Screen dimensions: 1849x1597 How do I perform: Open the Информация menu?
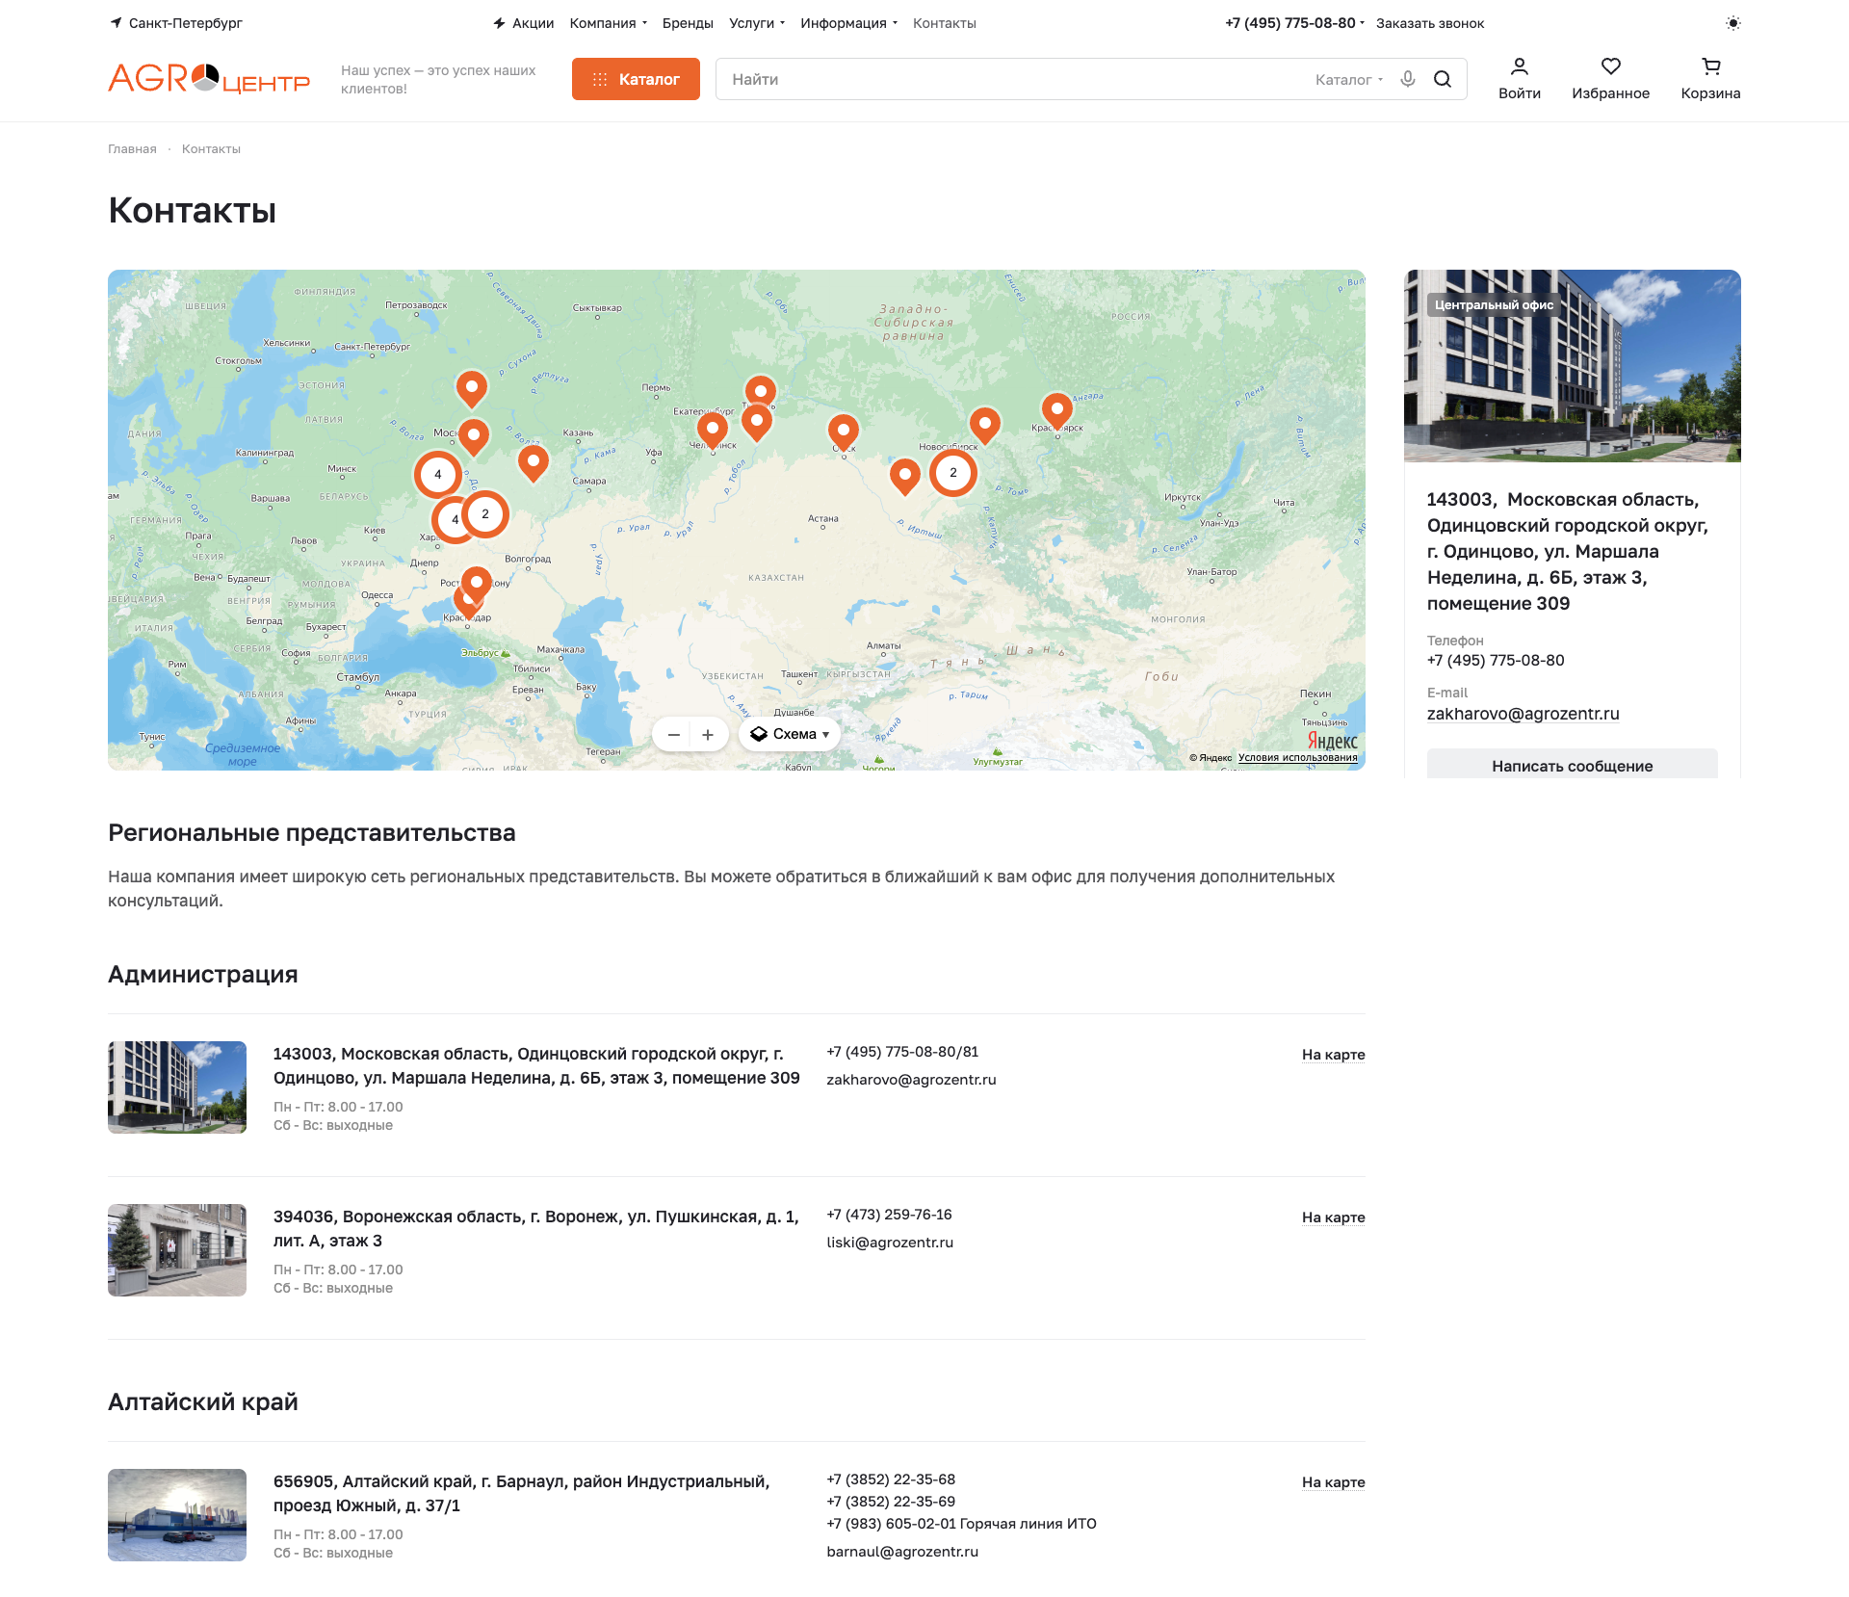click(x=847, y=23)
